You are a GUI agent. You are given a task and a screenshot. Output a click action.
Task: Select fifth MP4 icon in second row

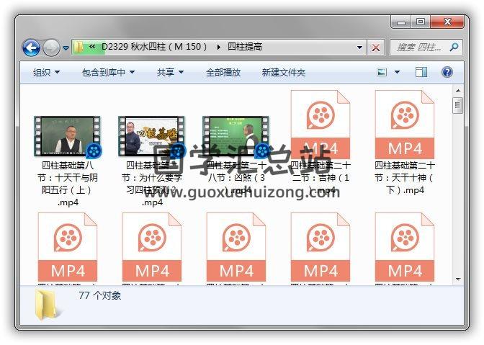pos(405,247)
